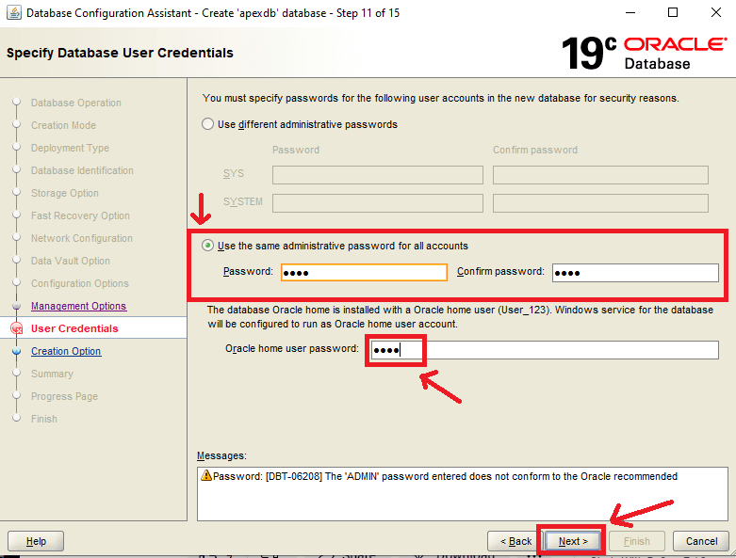This screenshot has width=736, height=558.
Task: Go to the Creation Option step
Action: coord(66,352)
